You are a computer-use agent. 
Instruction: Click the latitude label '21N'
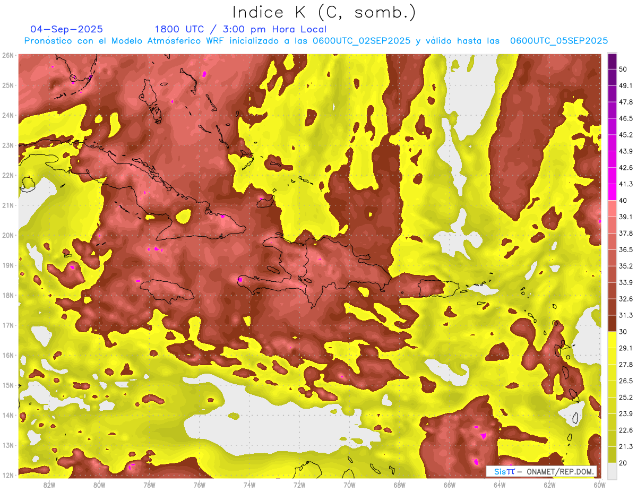pyautogui.click(x=8, y=205)
